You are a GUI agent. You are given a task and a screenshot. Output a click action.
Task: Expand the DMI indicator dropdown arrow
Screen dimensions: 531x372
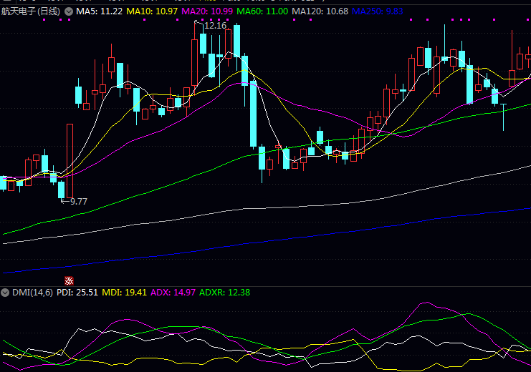pyautogui.click(x=5, y=293)
